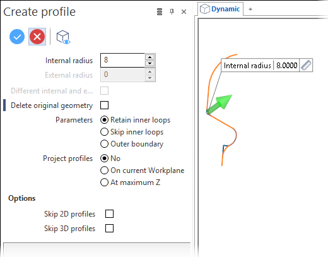
Task: Pin the Create profile panel
Action: tap(172, 11)
